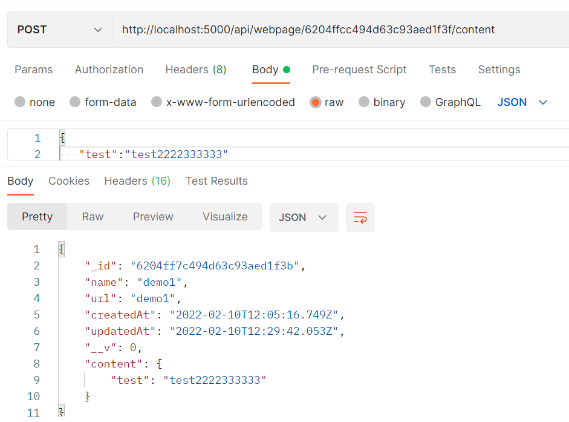Select the raw body option
This screenshot has width=569, height=422.
pyautogui.click(x=327, y=102)
